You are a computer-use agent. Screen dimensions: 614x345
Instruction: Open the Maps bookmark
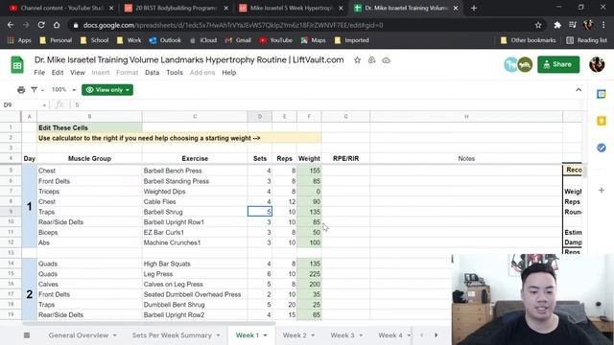[314, 40]
